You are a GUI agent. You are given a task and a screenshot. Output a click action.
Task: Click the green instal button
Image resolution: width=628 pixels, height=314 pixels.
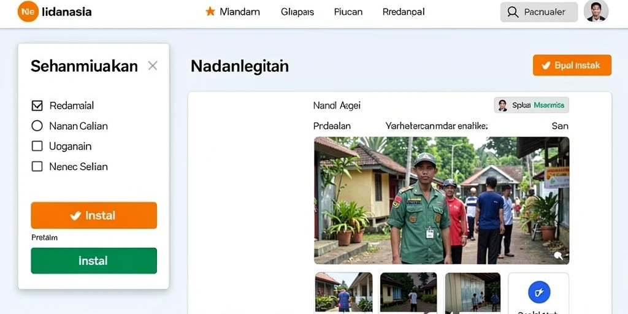tap(94, 261)
